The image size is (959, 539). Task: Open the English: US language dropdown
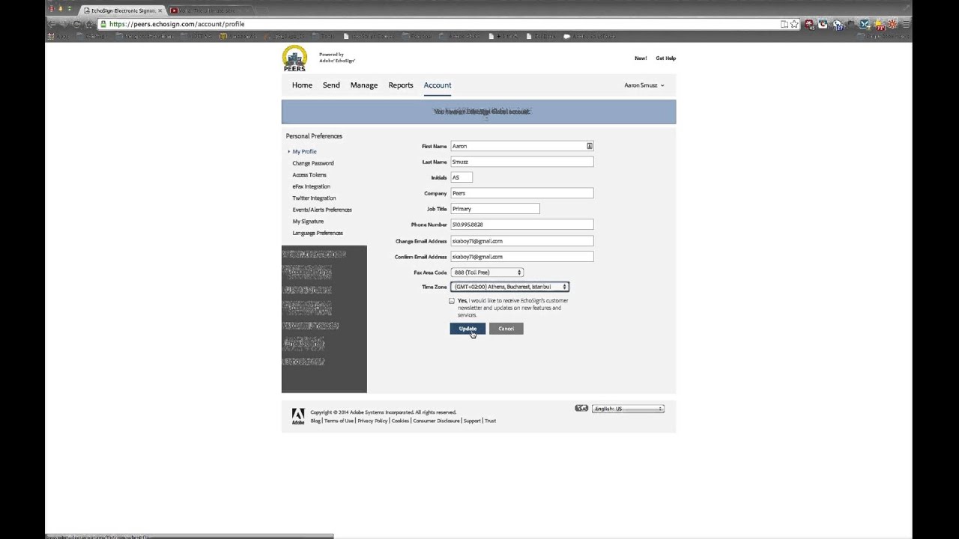pyautogui.click(x=628, y=409)
